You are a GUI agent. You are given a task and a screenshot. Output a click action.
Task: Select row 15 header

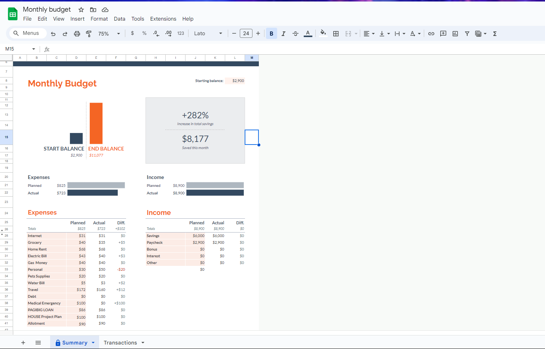pos(6,137)
